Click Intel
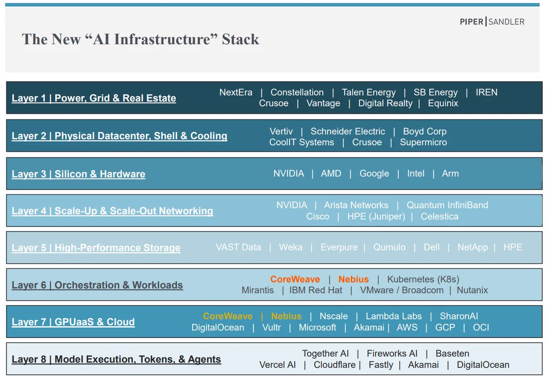Image resolution: width=547 pixels, height=380 pixels. pyautogui.click(x=416, y=174)
